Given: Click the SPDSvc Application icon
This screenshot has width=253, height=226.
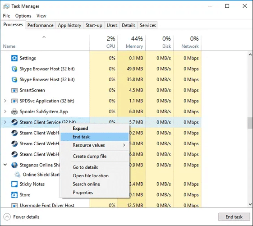Looking at the screenshot, I should [x=14, y=101].
